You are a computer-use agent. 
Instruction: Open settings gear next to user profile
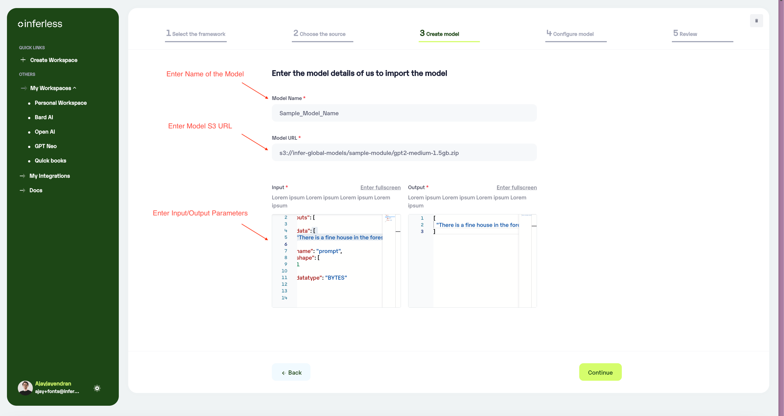pos(97,388)
